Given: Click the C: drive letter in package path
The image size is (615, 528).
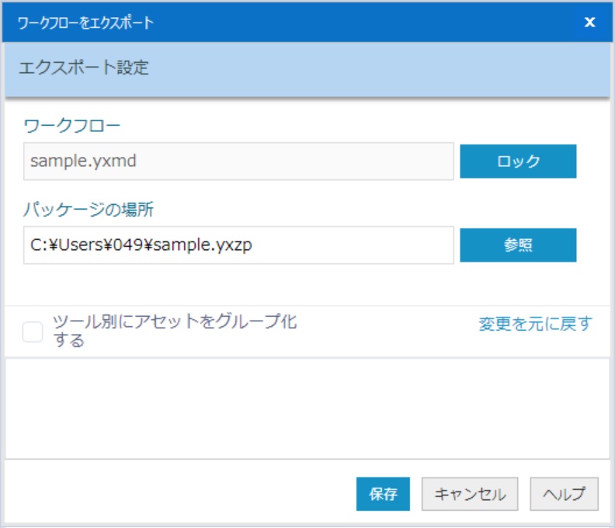Looking at the screenshot, I should tap(39, 245).
